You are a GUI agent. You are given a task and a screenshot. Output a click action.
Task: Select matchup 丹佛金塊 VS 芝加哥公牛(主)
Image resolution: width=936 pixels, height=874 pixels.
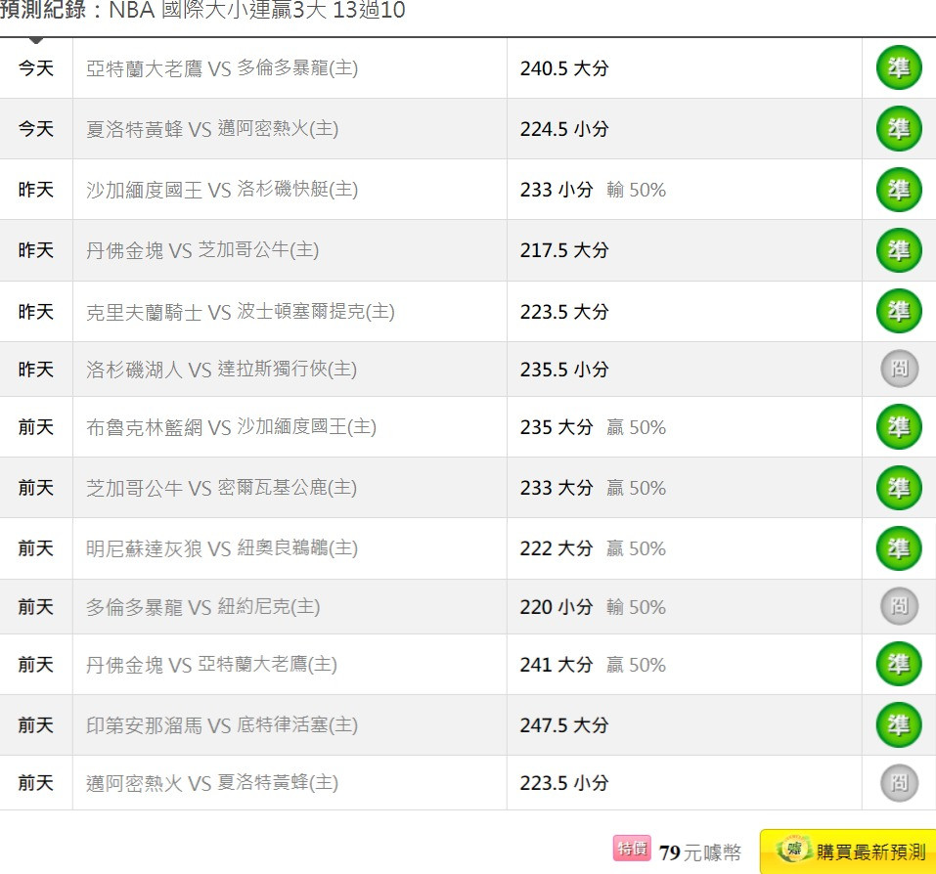click(x=202, y=250)
